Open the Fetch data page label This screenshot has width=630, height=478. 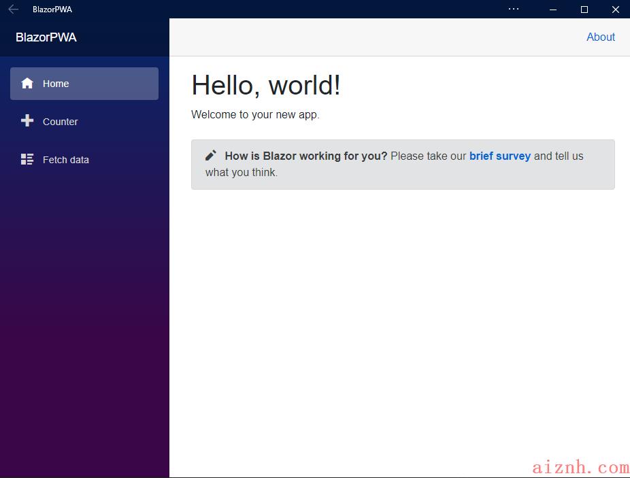coord(66,160)
